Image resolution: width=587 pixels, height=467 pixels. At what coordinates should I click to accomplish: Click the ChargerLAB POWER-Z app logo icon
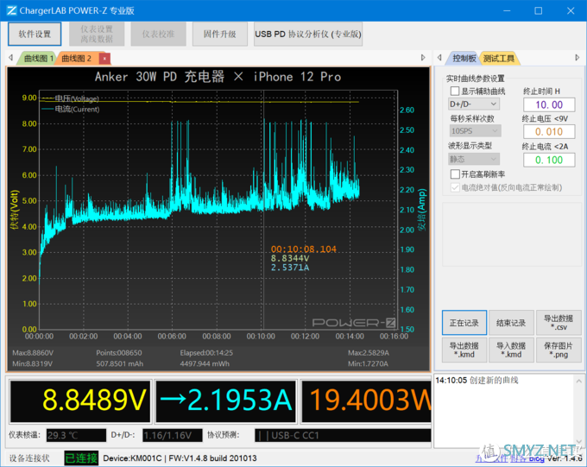[11, 10]
